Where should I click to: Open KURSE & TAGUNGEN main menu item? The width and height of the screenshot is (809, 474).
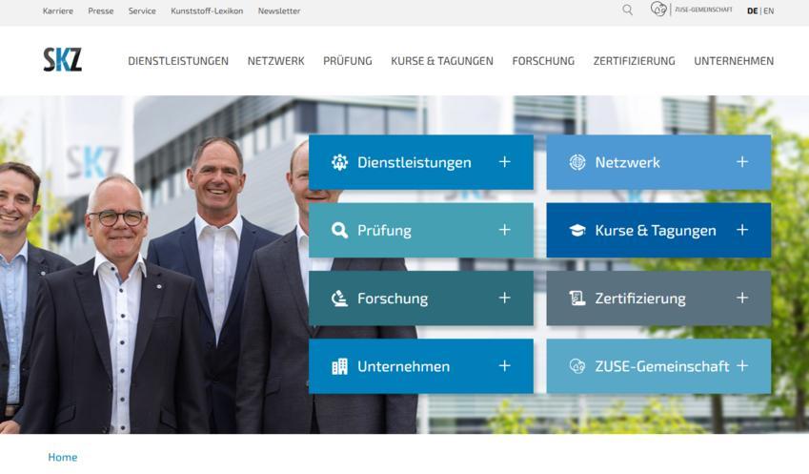tap(442, 61)
